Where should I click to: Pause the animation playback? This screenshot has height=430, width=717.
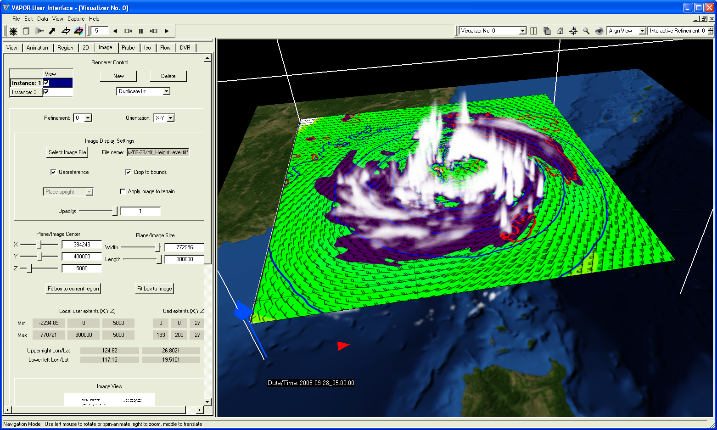pyautogui.click(x=141, y=31)
